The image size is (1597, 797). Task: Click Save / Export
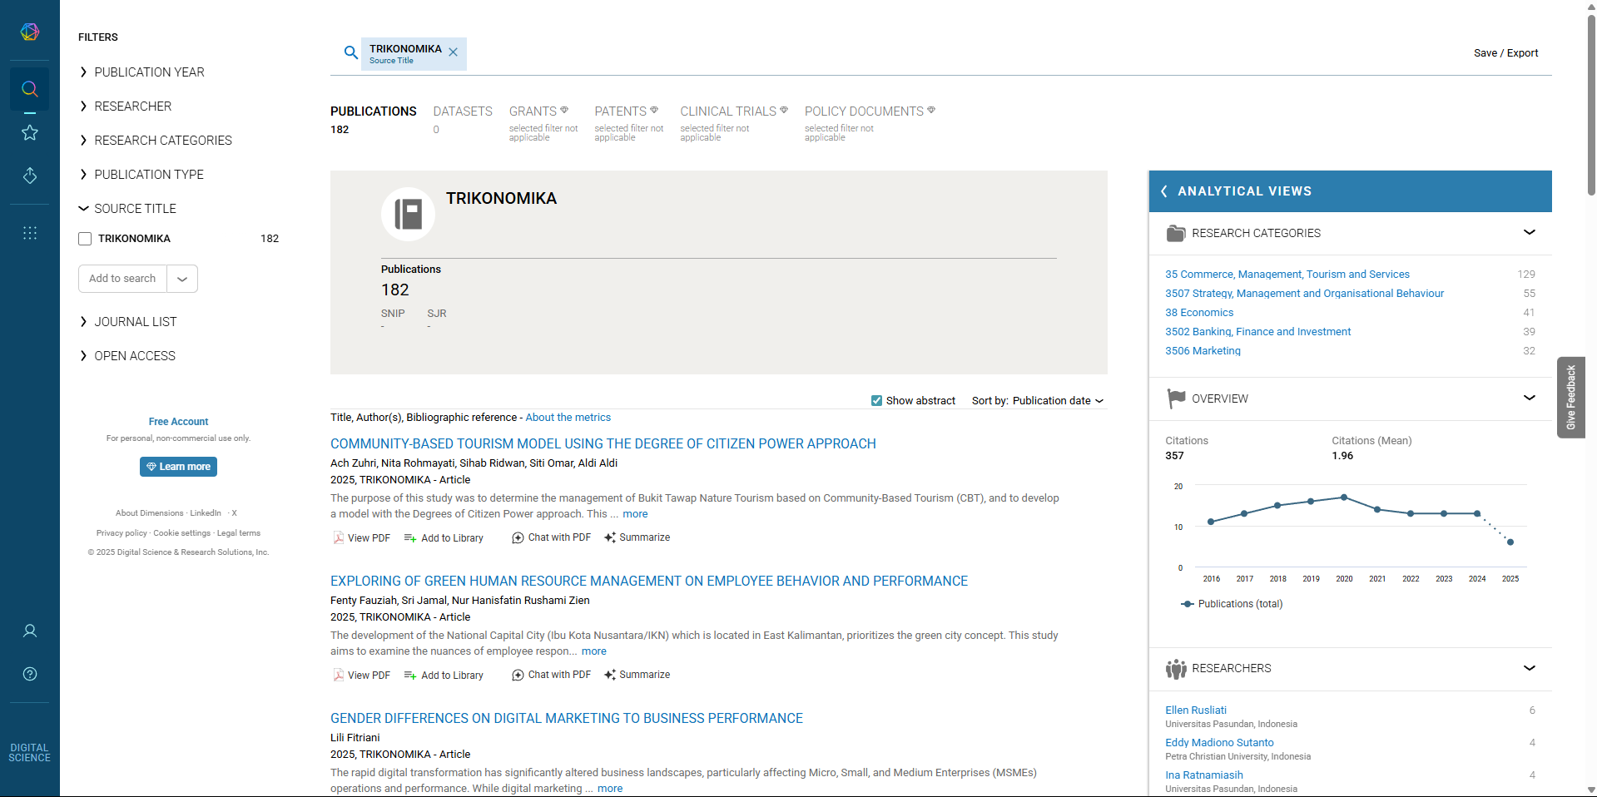point(1505,53)
